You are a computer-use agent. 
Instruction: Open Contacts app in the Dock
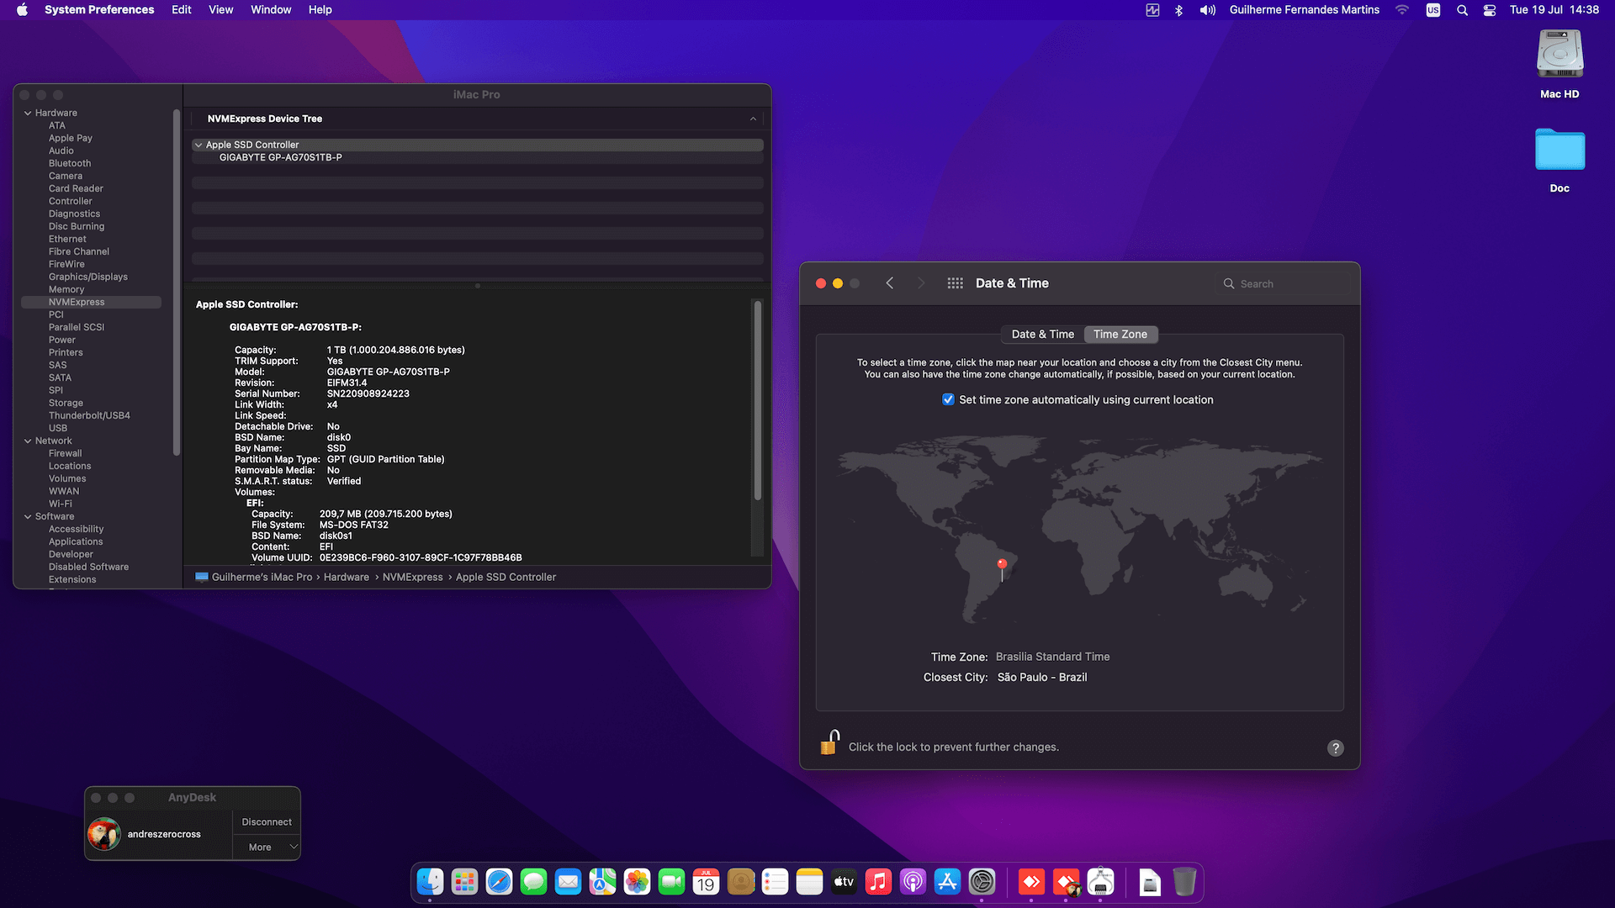click(x=740, y=882)
